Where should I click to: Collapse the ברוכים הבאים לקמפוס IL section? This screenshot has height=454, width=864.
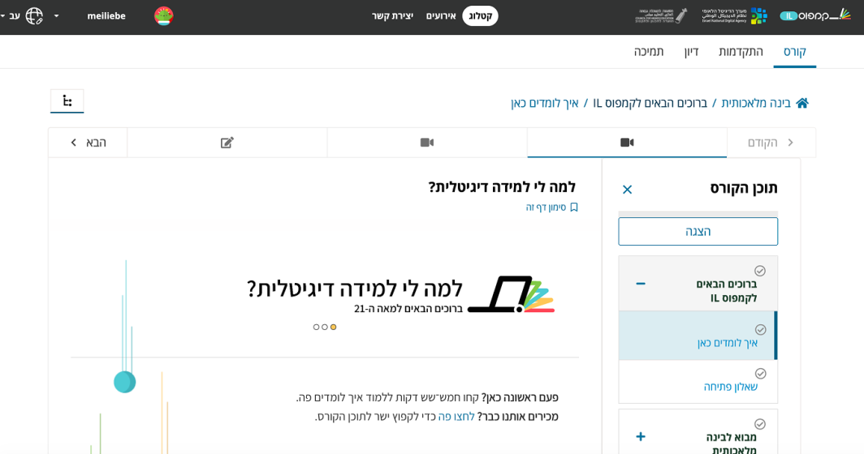(641, 284)
